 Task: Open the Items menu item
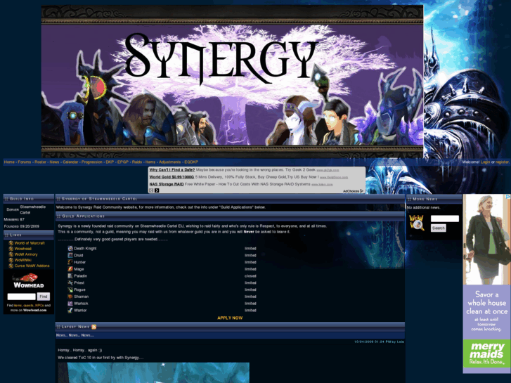pyautogui.click(x=150, y=162)
